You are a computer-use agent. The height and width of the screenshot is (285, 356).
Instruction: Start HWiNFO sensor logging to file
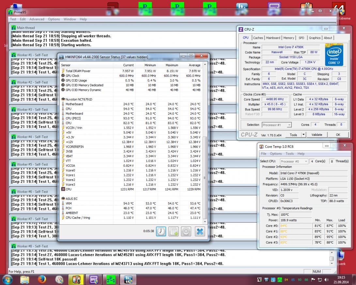click(x=174, y=231)
